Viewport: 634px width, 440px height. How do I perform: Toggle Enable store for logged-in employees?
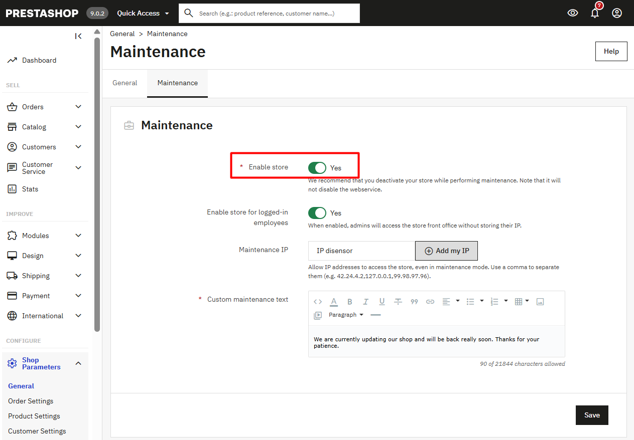point(317,213)
